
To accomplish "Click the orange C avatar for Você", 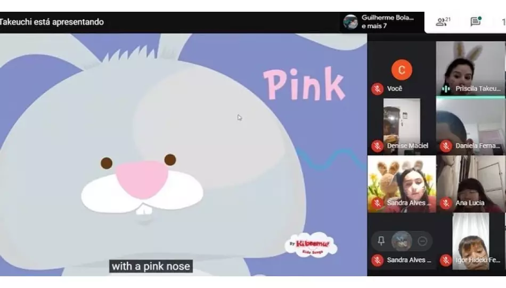I will point(402,69).
